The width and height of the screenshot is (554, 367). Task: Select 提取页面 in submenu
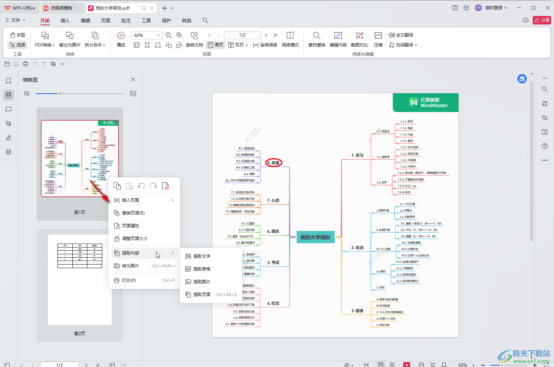tap(211, 295)
